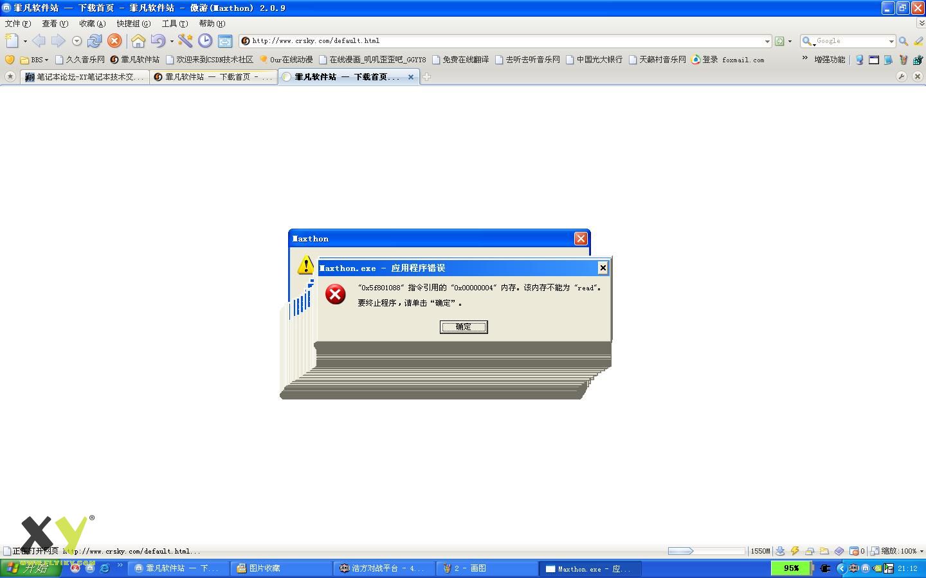
Task: Click the search magnifier button
Action: coord(903,41)
